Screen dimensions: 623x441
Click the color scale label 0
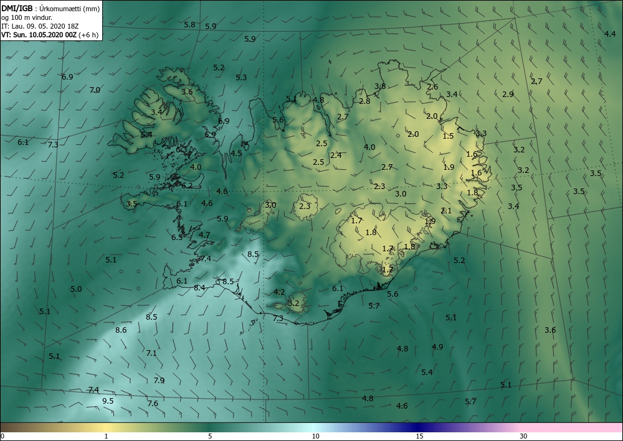(3, 436)
